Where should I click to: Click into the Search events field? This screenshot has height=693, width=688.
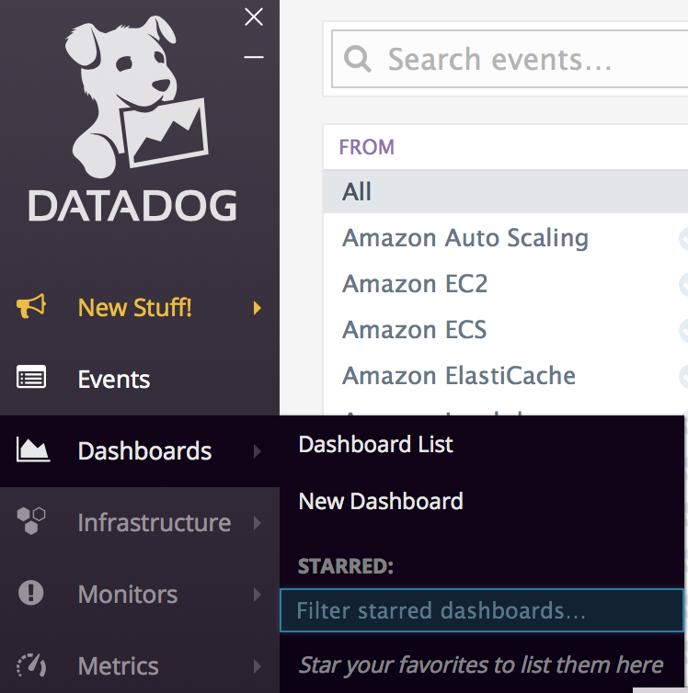510,59
